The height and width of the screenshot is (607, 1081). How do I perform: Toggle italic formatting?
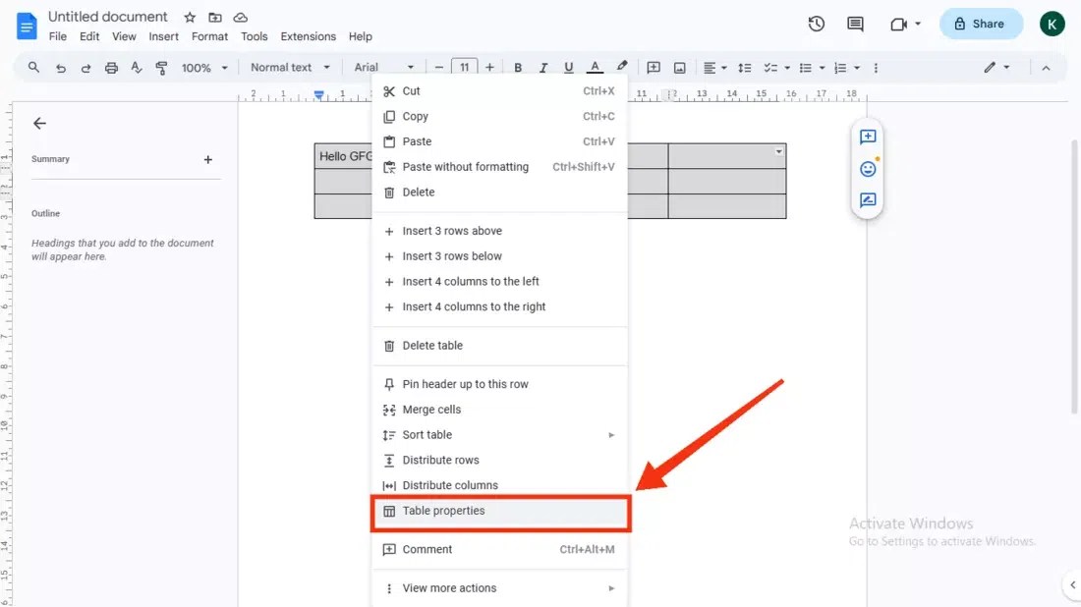pyautogui.click(x=542, y=67)
